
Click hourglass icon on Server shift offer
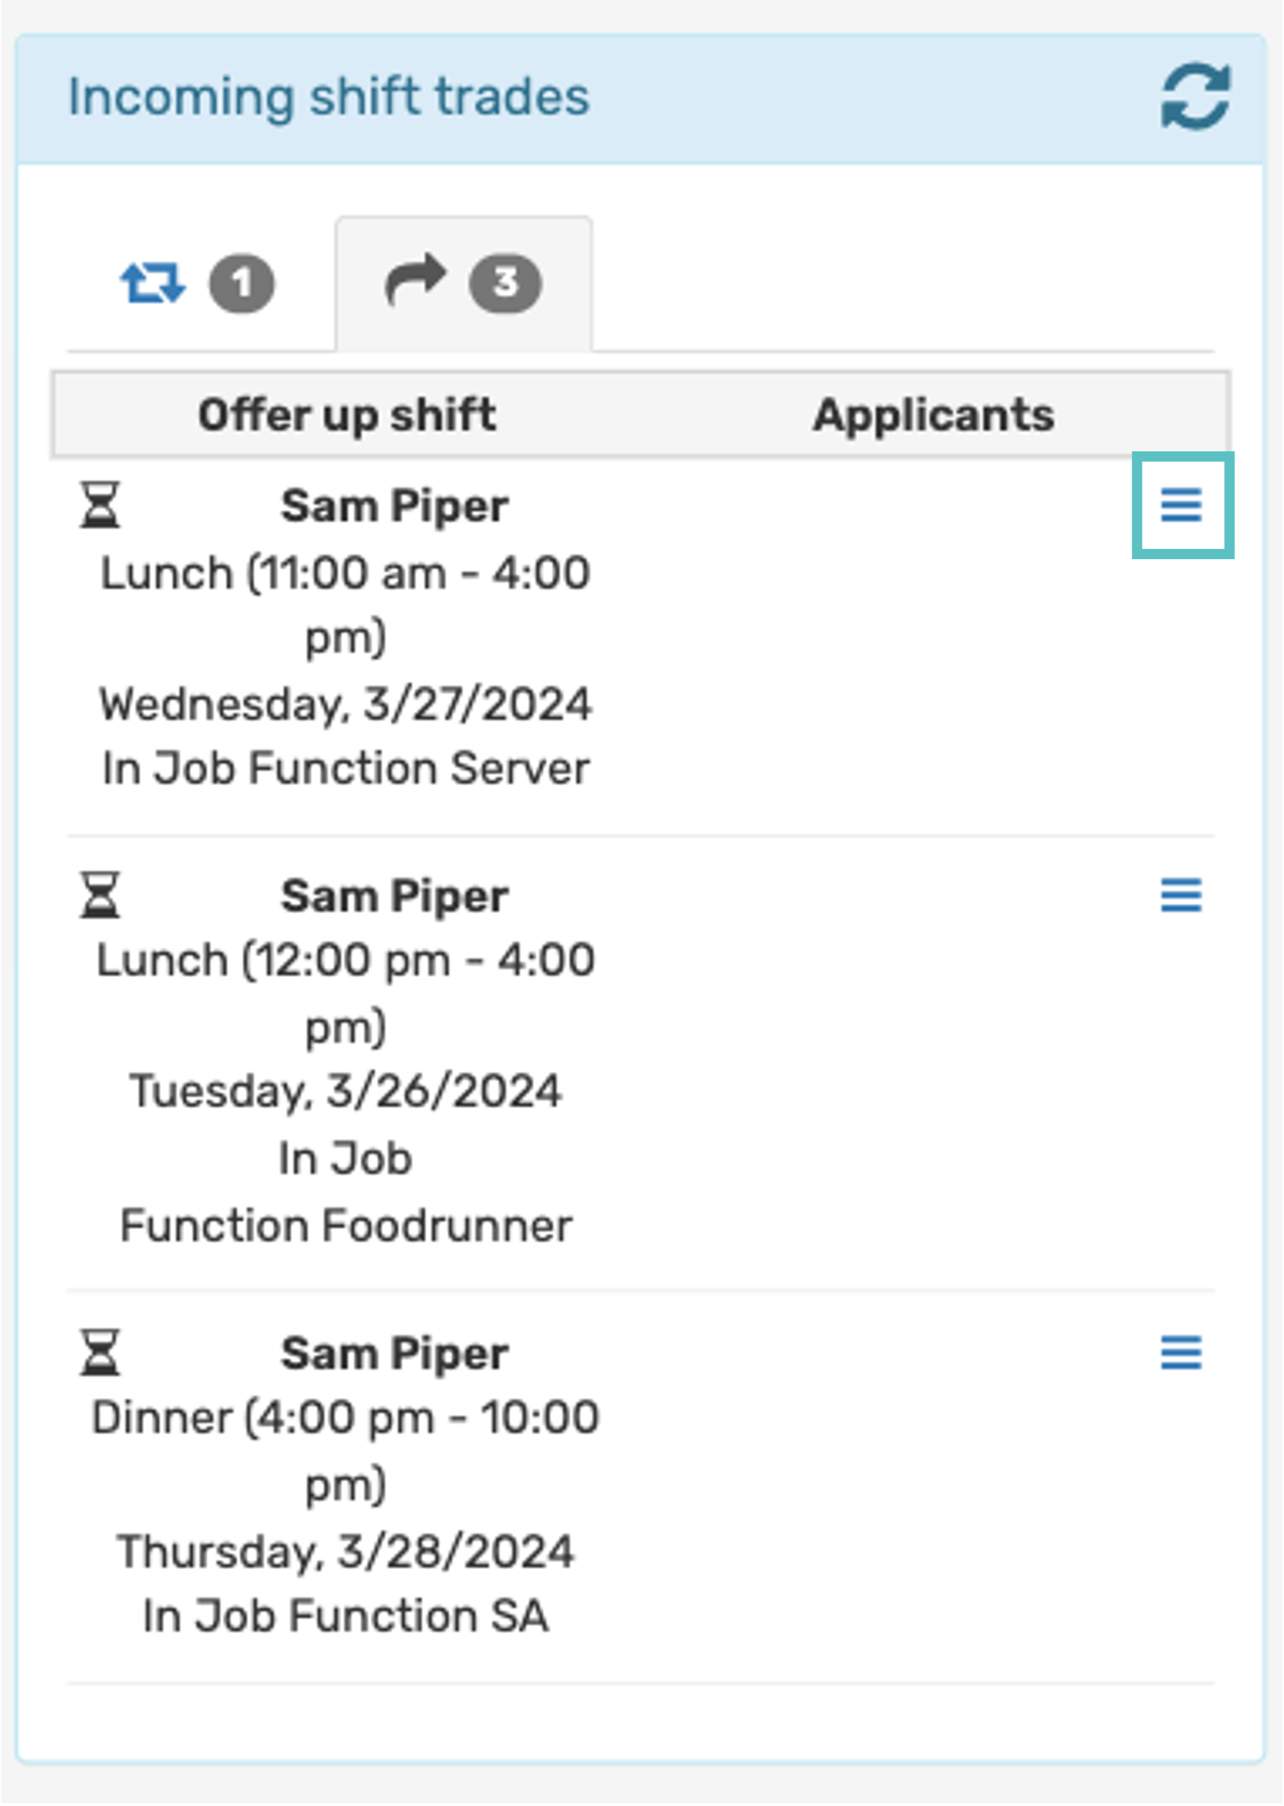101,504
